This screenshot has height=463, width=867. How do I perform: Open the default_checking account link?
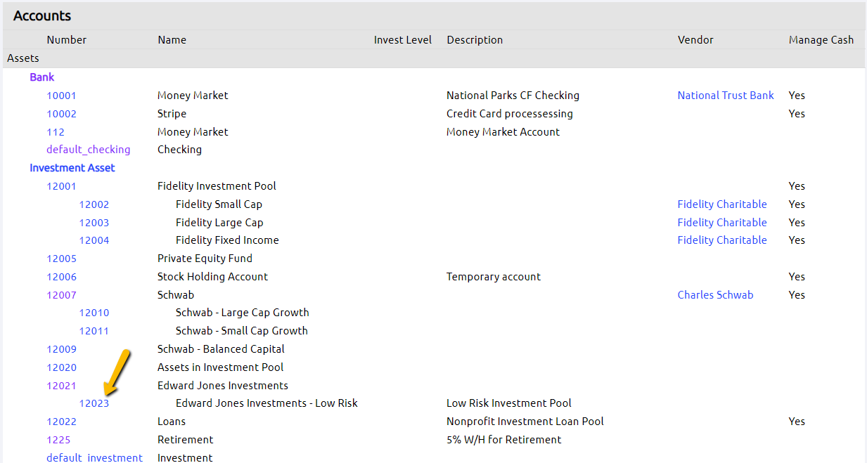pyautogui.click(x=89, y=150)
